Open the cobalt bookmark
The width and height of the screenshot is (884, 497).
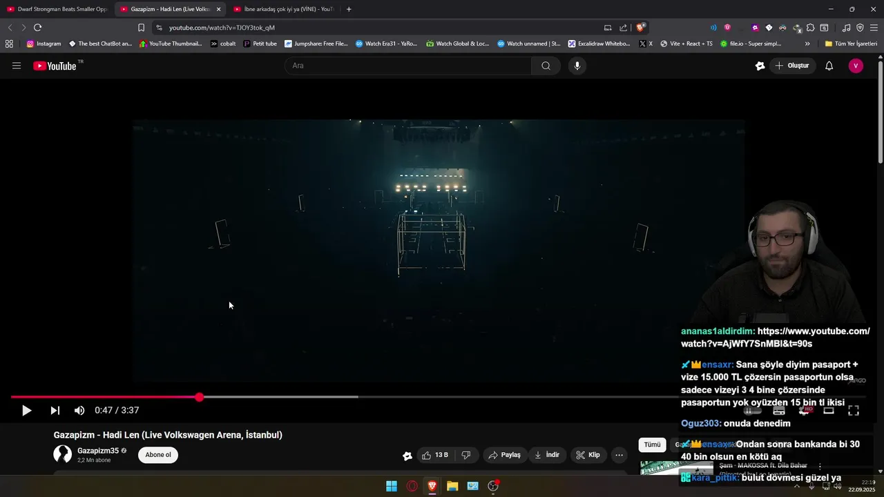[x=222, y=43]
